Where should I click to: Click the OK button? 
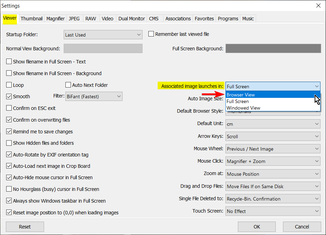click(x=257, y=227)
